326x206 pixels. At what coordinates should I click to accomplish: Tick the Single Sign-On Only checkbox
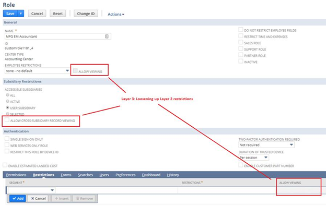pos(7,139)
